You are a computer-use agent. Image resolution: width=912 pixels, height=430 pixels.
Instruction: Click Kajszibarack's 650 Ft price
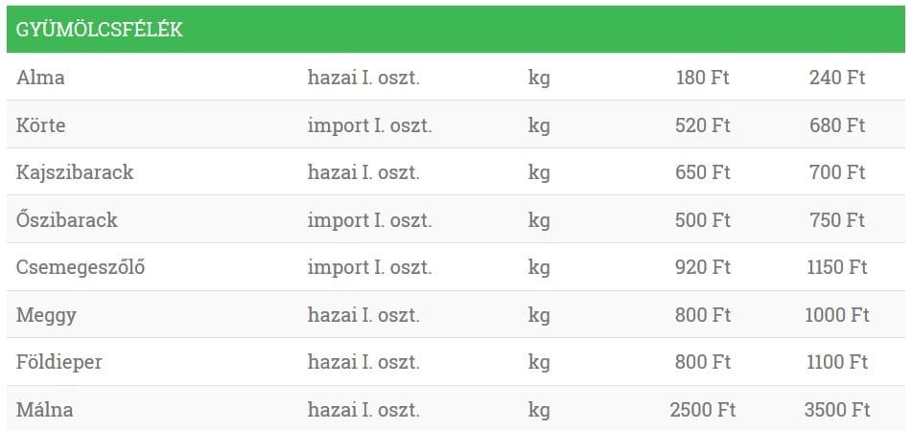point(702,172)
